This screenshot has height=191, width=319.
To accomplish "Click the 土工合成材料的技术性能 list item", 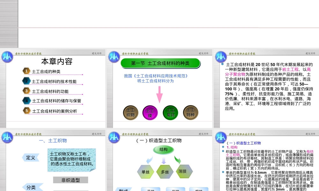I will click(54, 81).
